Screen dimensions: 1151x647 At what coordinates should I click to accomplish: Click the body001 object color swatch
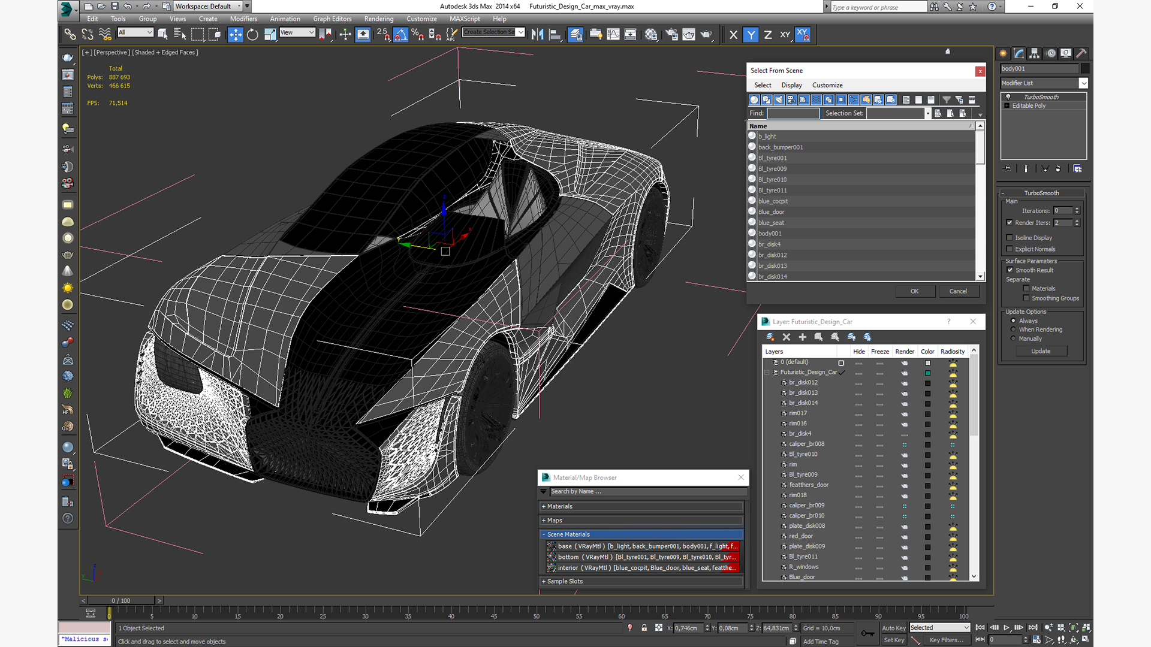point(1085,68)
